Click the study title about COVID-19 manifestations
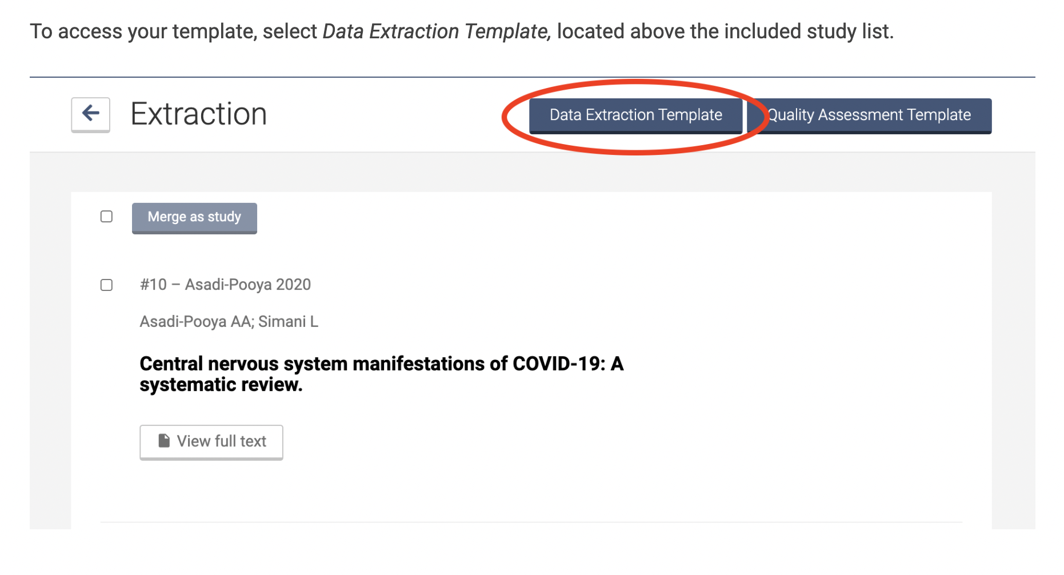This screenshot has height=575, width=1064. click(x=381, y=364)
